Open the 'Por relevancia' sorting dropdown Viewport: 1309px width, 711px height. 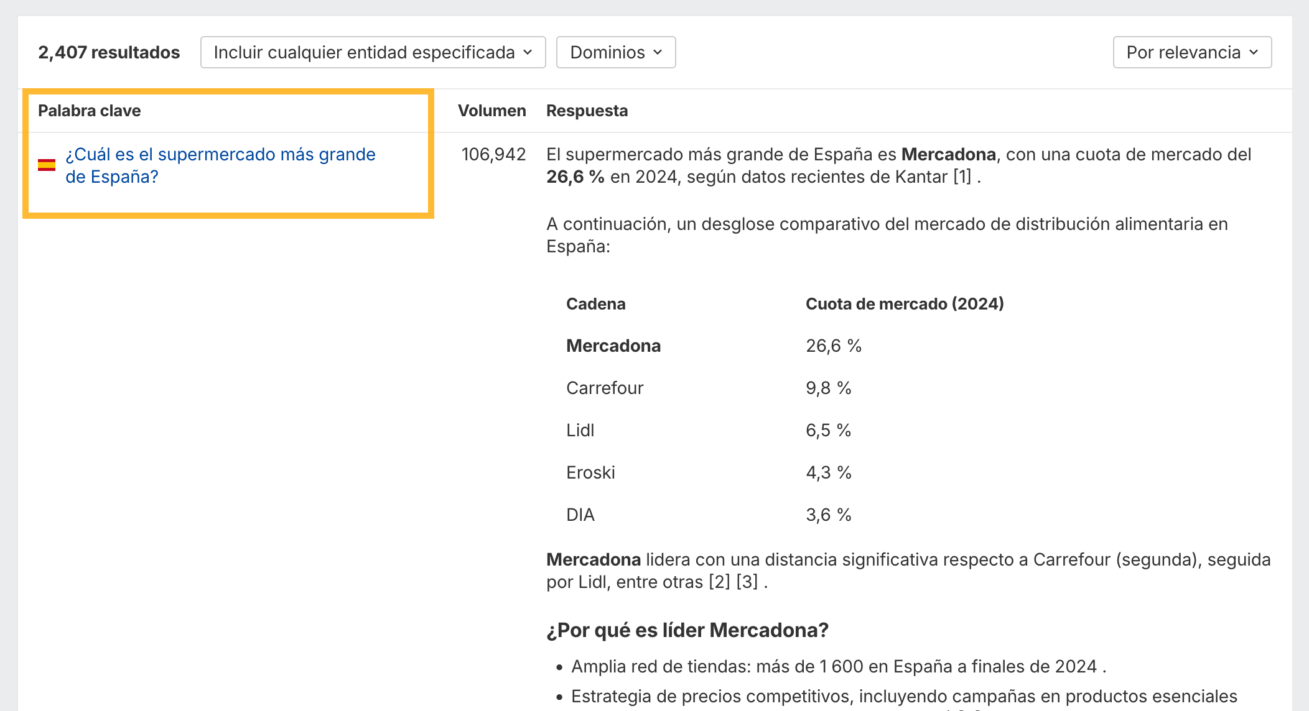pos(1191,52)
